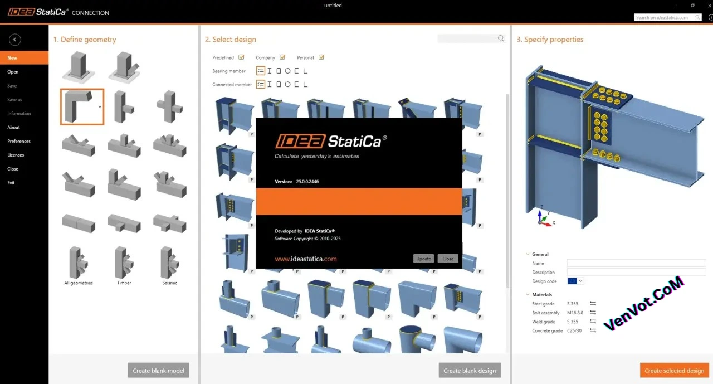Disable the Company designs checkbox

284,57
